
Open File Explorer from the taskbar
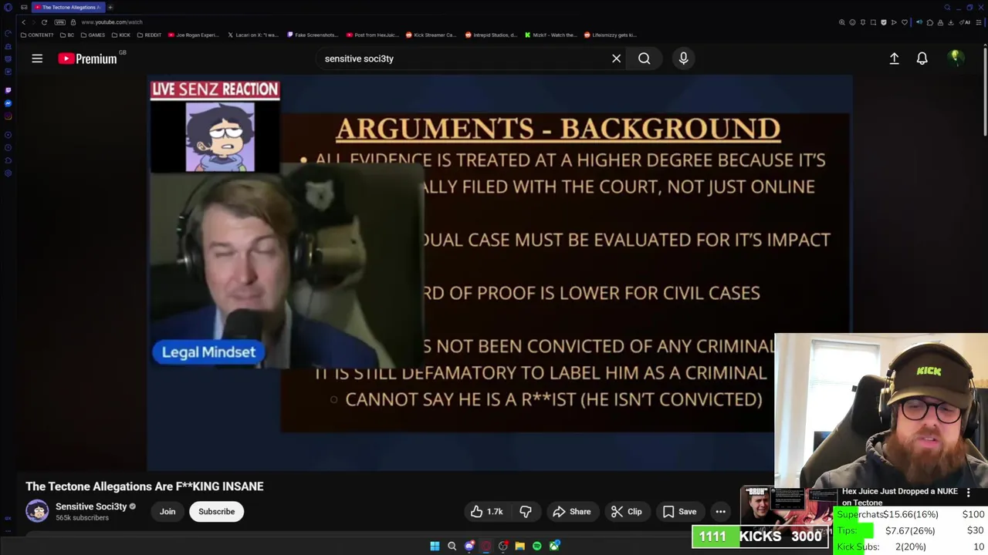[x=519, y=546]
